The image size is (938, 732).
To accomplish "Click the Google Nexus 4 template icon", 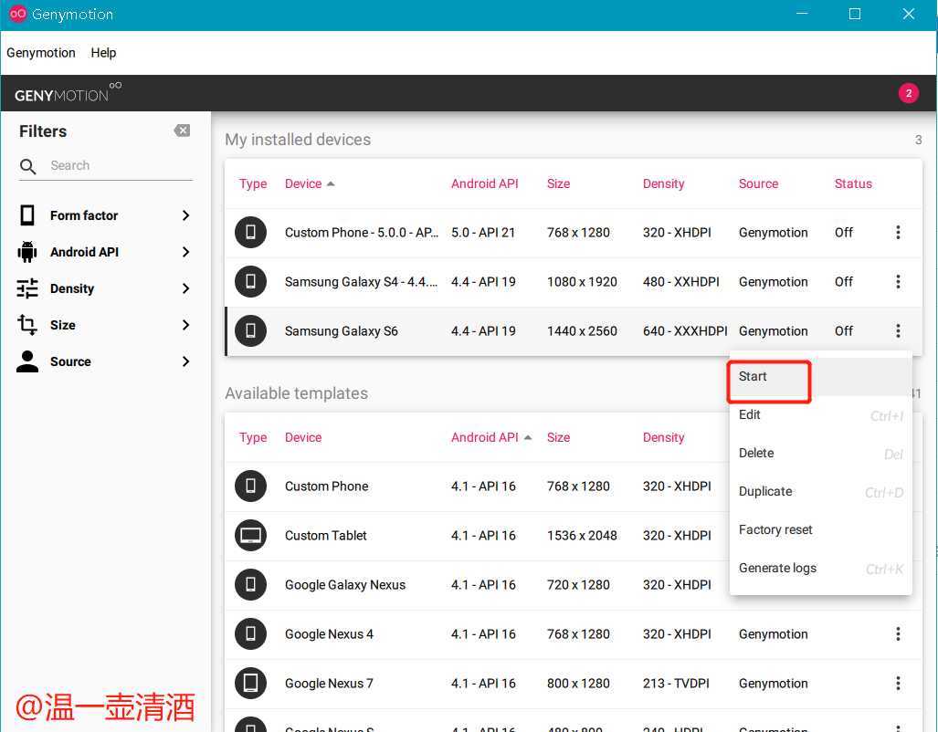I will pyautogui.click(x=250, y=634).
